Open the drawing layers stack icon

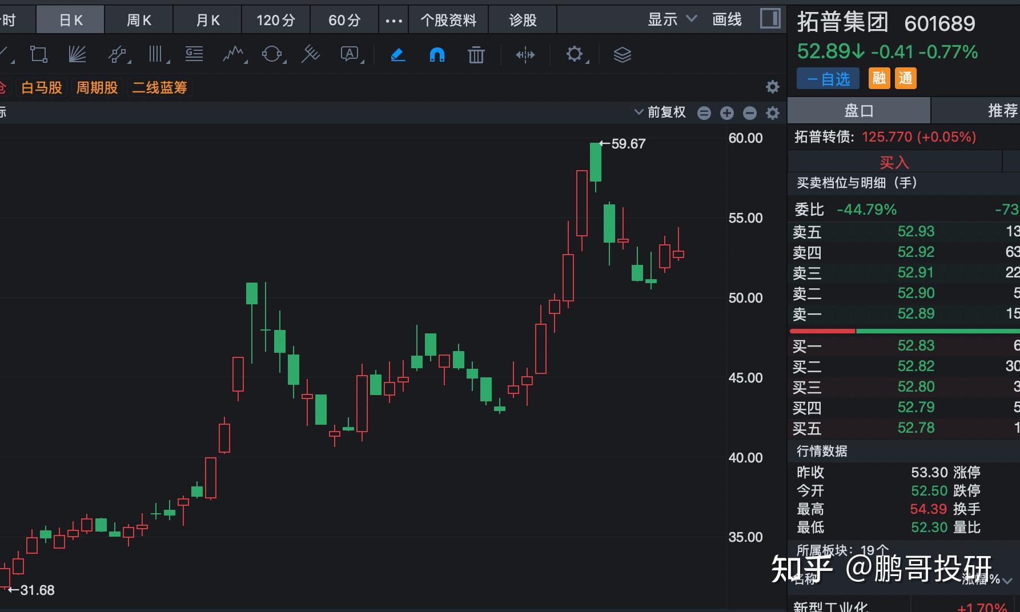pyautogui.click(x=622, y=54)
